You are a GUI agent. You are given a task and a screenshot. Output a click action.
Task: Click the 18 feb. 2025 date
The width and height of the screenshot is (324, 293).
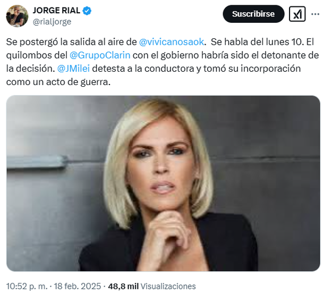pyautogui.click(x=77, y=287)
